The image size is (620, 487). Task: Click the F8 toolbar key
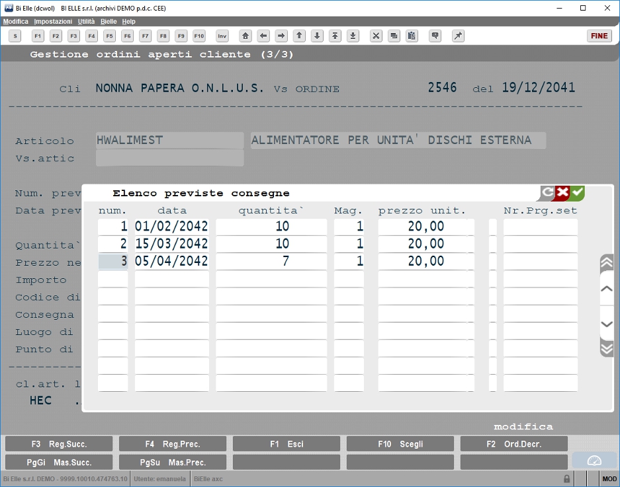tap(163, 36)
